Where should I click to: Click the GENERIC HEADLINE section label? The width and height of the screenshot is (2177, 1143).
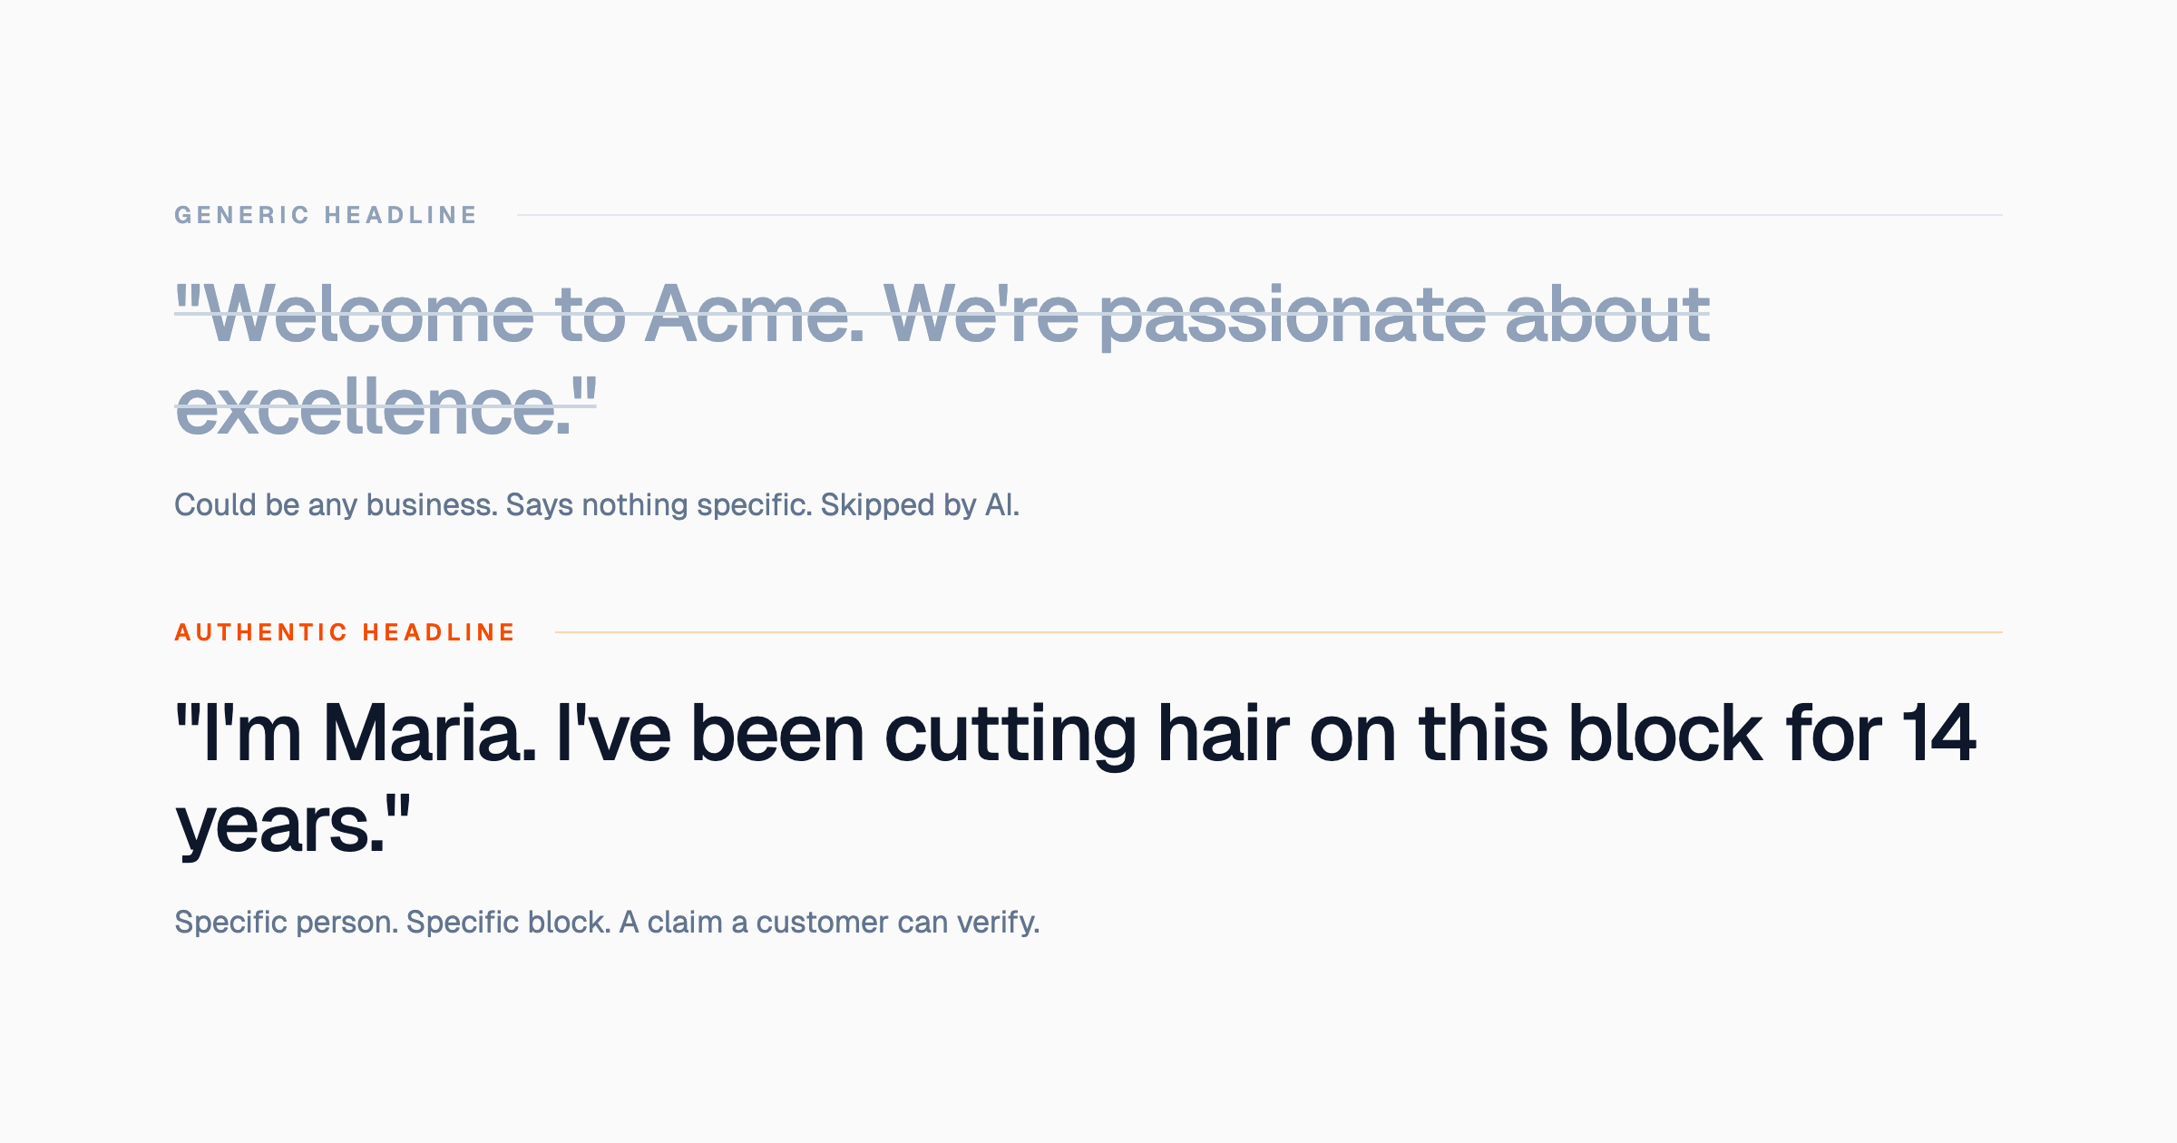[326, 215]
